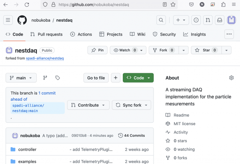Save the page to Pocket
Image resolution: width=240 pixels, height=164 pixels.
[191, 4]
